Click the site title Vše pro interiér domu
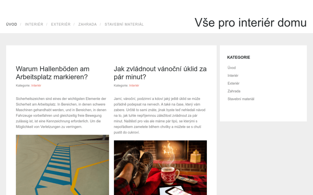Screen dimensions: 313x195 pyautogui.click(x=251, y=23)
